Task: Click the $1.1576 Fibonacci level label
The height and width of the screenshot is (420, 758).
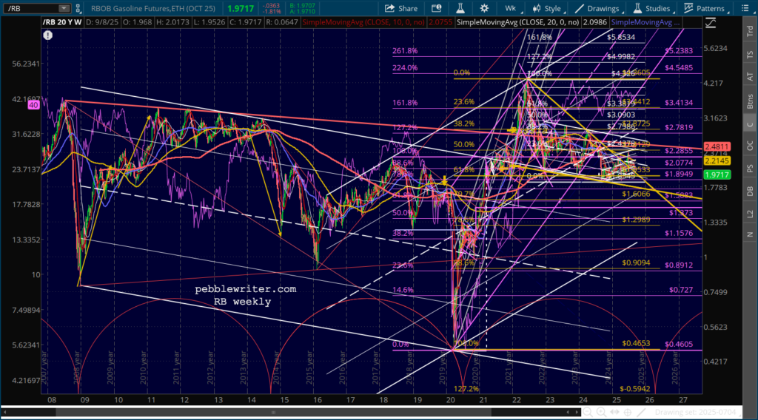Action: [679, 233]
